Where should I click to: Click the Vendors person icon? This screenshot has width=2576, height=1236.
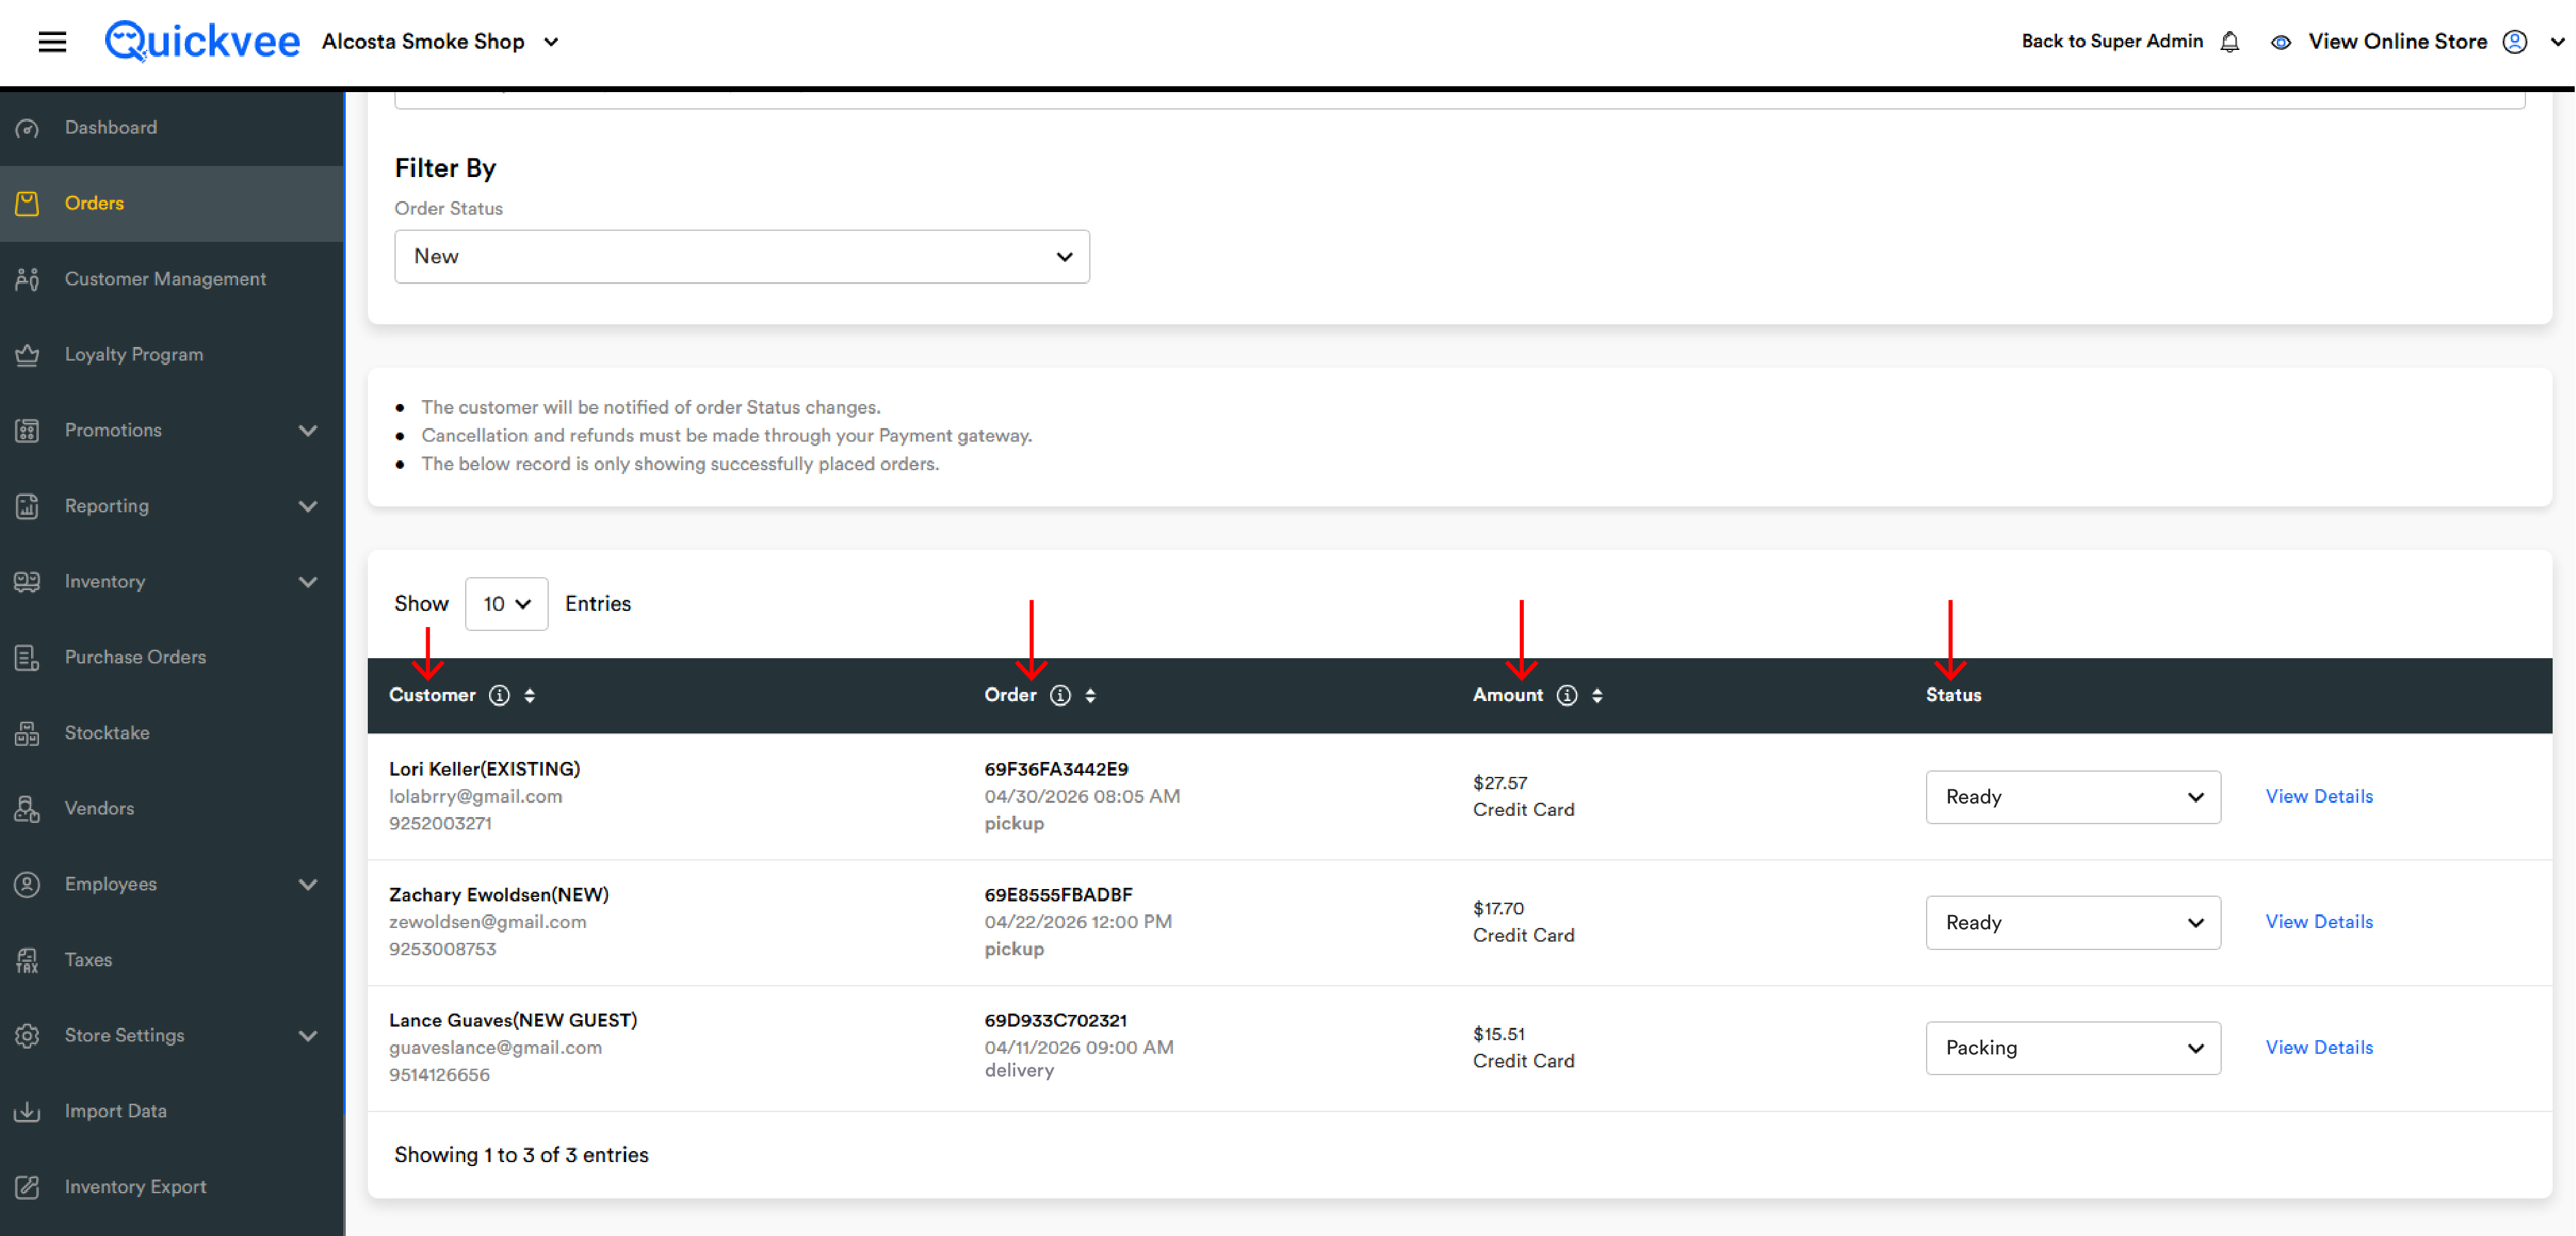(27, 808)
